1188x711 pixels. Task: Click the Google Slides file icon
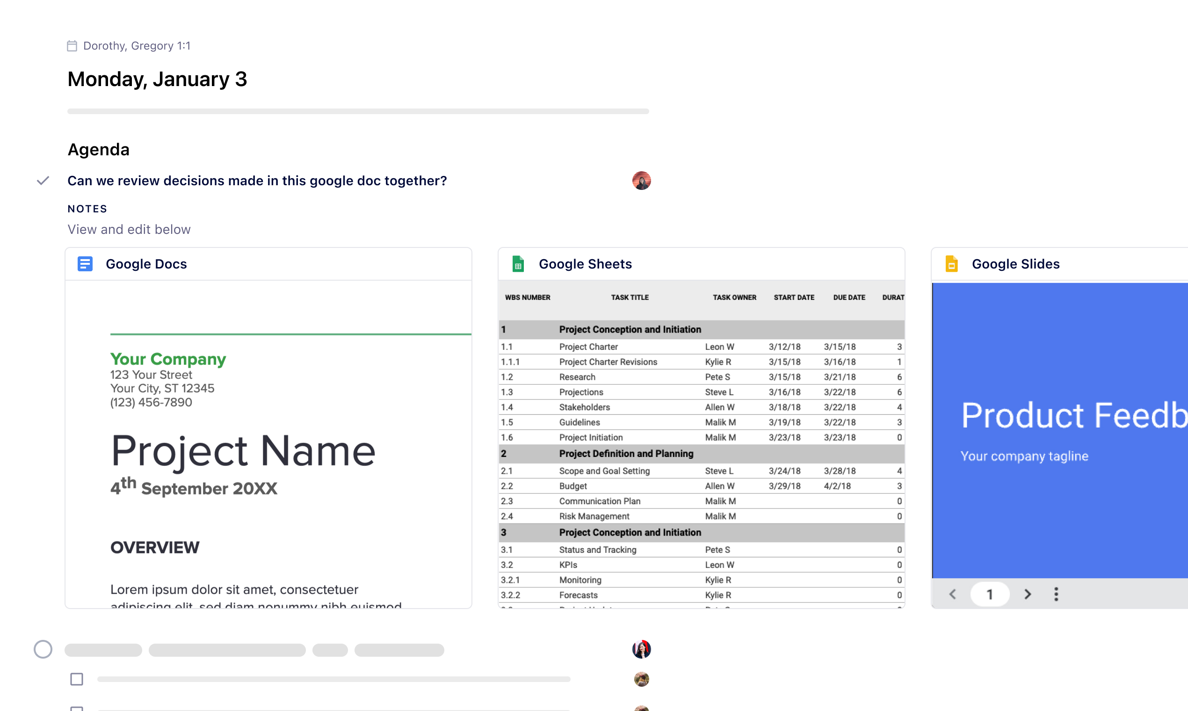[951, 264]
